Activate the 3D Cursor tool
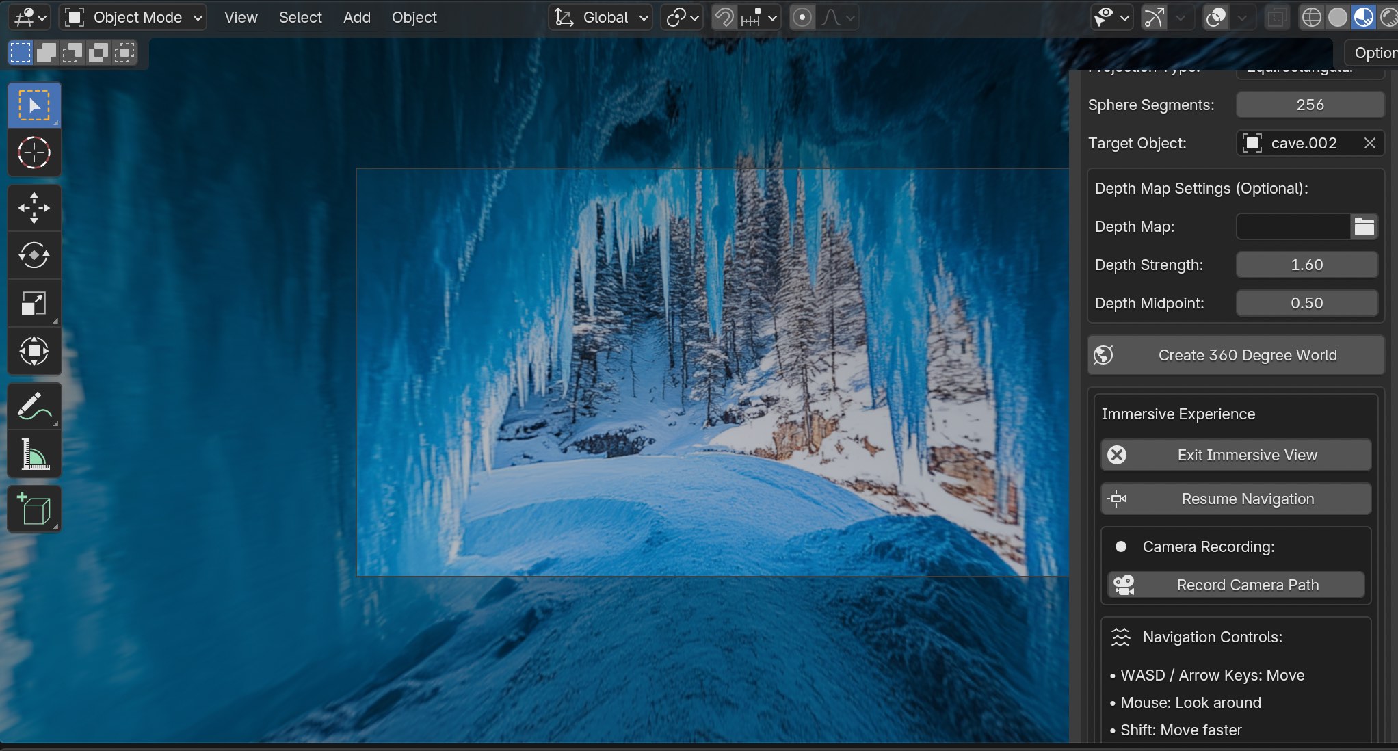 (34, 153)
